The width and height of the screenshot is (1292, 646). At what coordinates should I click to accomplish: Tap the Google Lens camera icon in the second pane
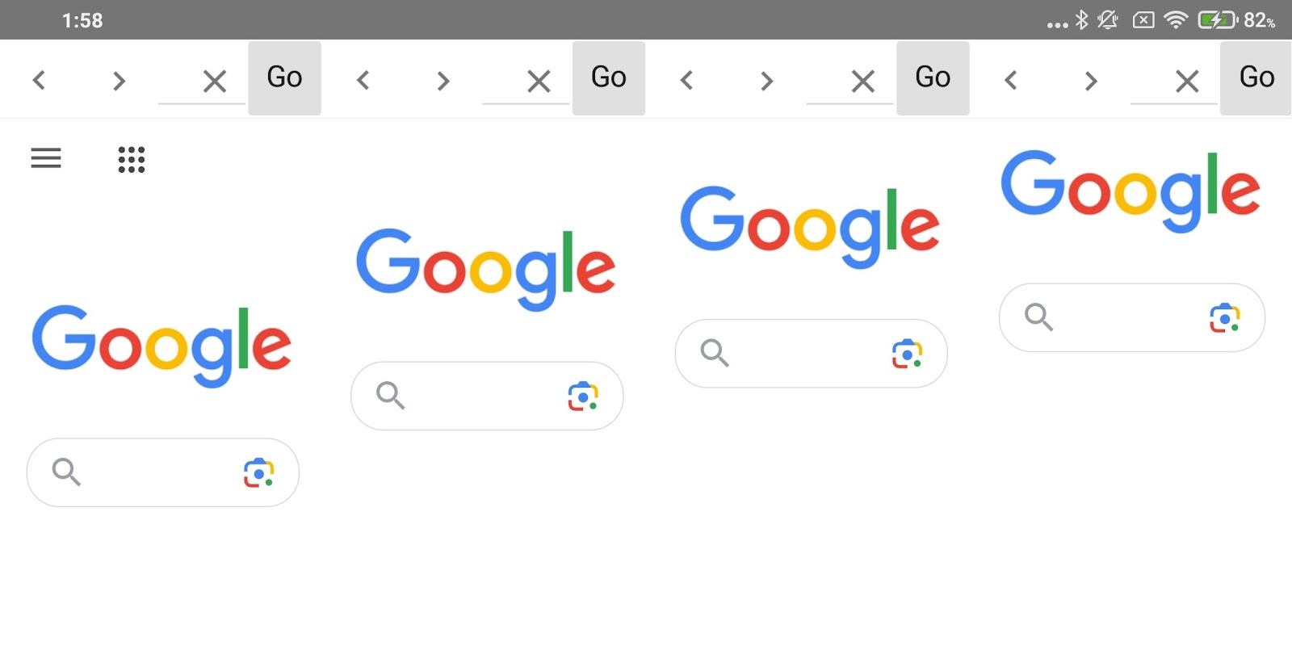[x=583, y=396]
